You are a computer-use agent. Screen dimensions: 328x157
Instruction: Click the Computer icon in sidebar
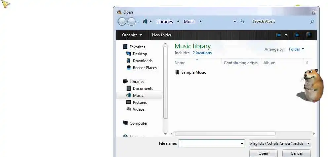(x=125, y=123)
